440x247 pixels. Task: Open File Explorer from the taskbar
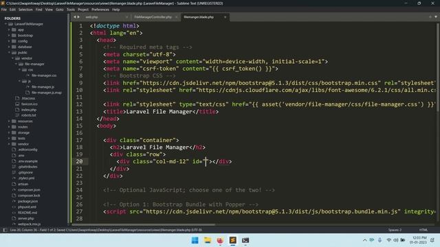click(x=208, y=240)
